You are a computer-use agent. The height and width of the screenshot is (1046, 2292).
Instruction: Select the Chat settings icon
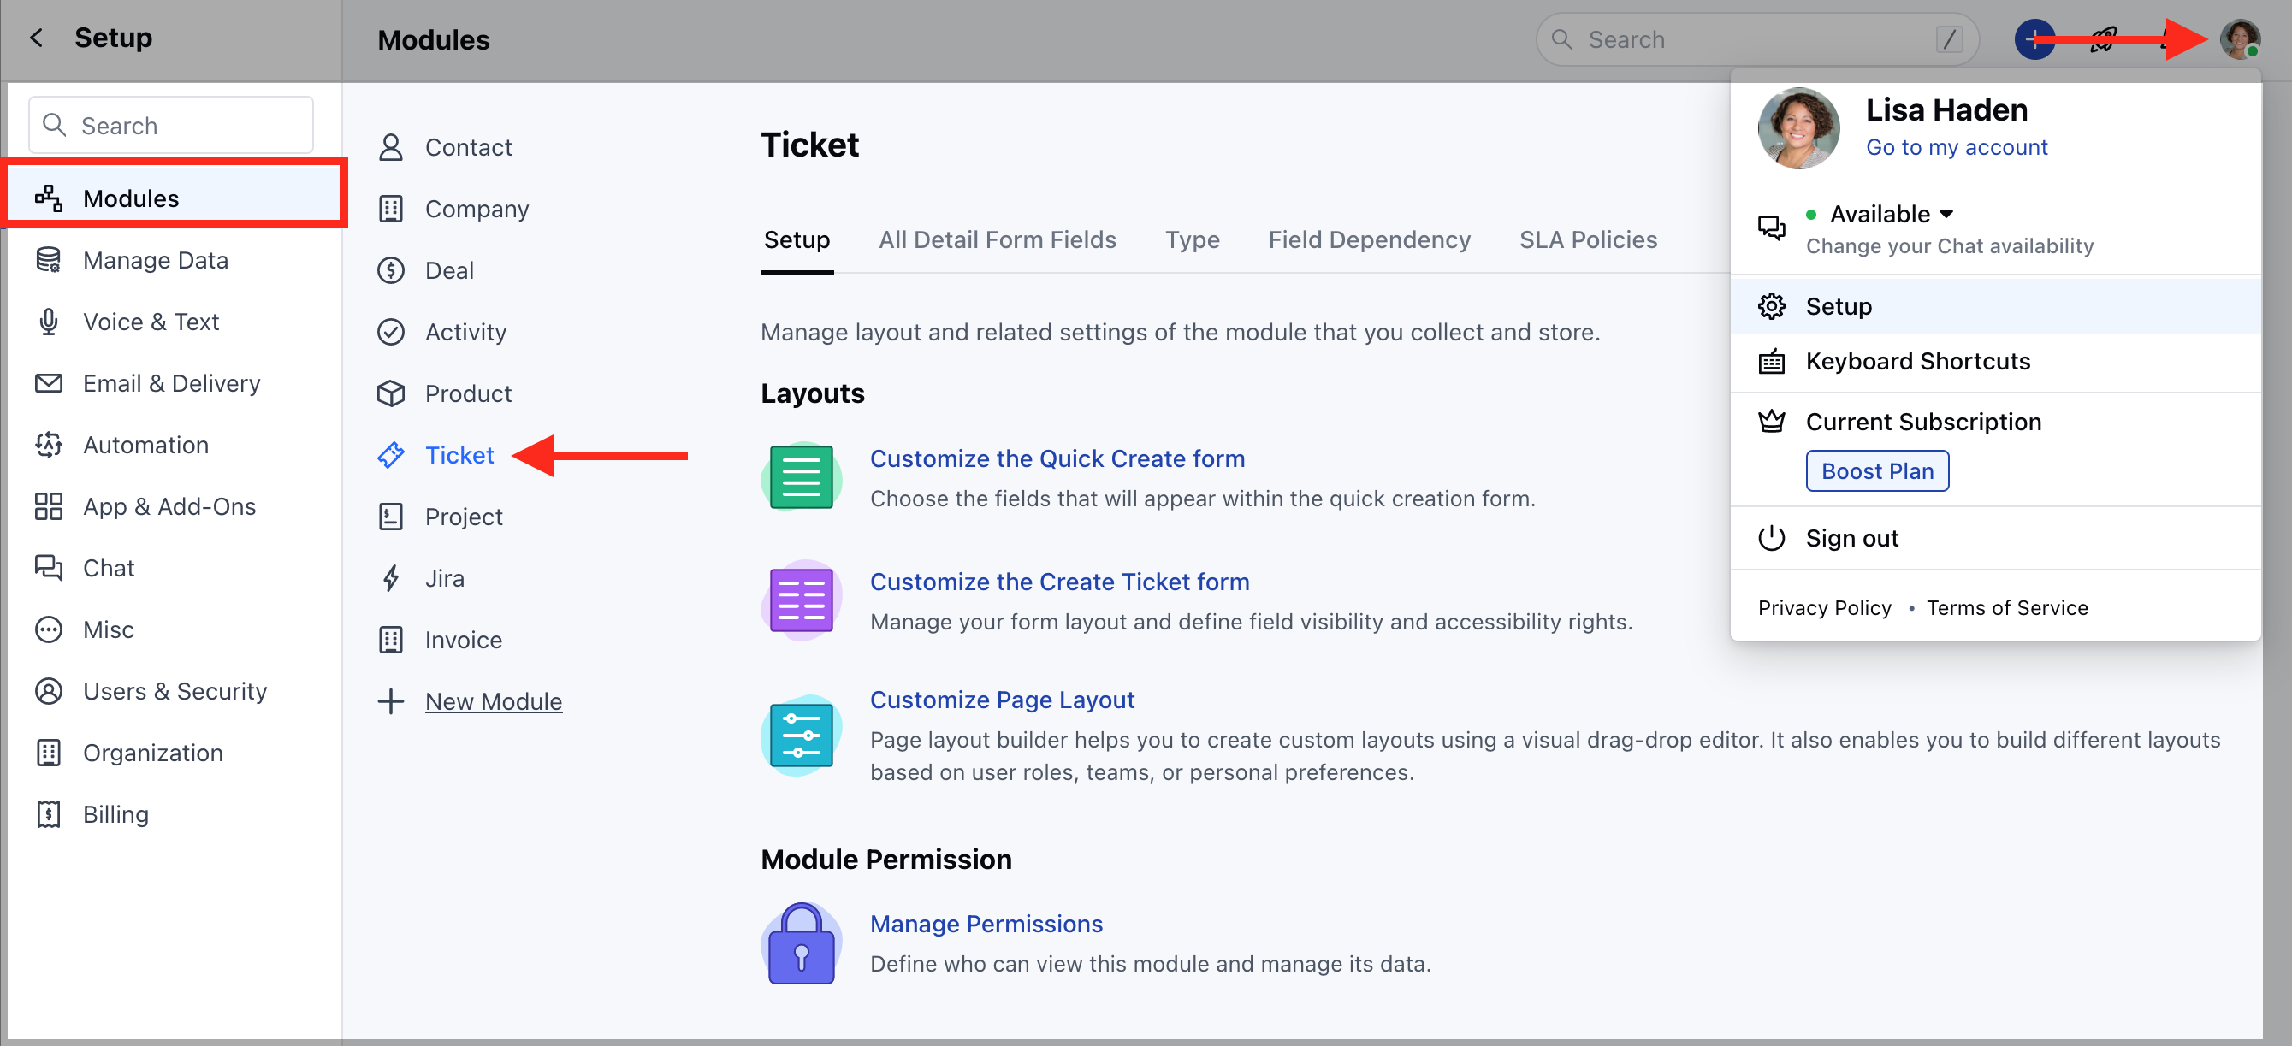pos(48,567)
